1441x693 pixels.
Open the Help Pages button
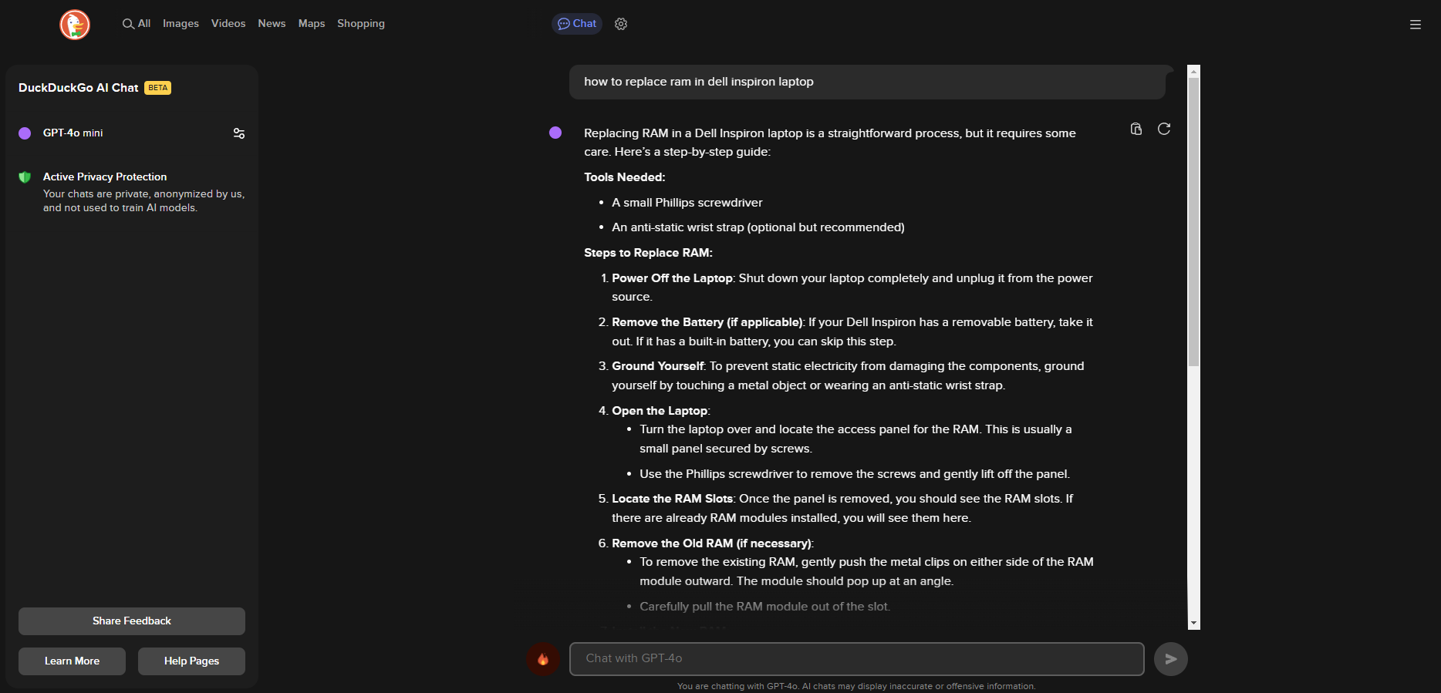pos(191,661)
